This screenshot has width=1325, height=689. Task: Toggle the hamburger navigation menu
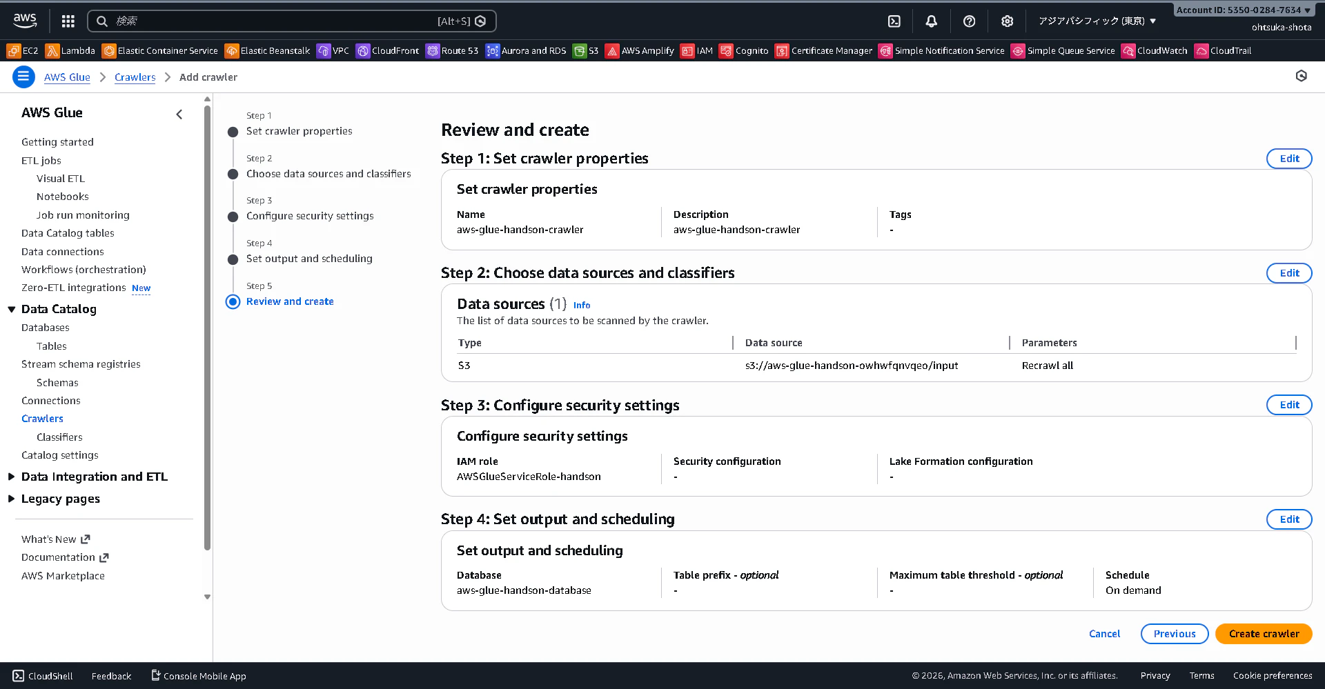tap(23, 77)
